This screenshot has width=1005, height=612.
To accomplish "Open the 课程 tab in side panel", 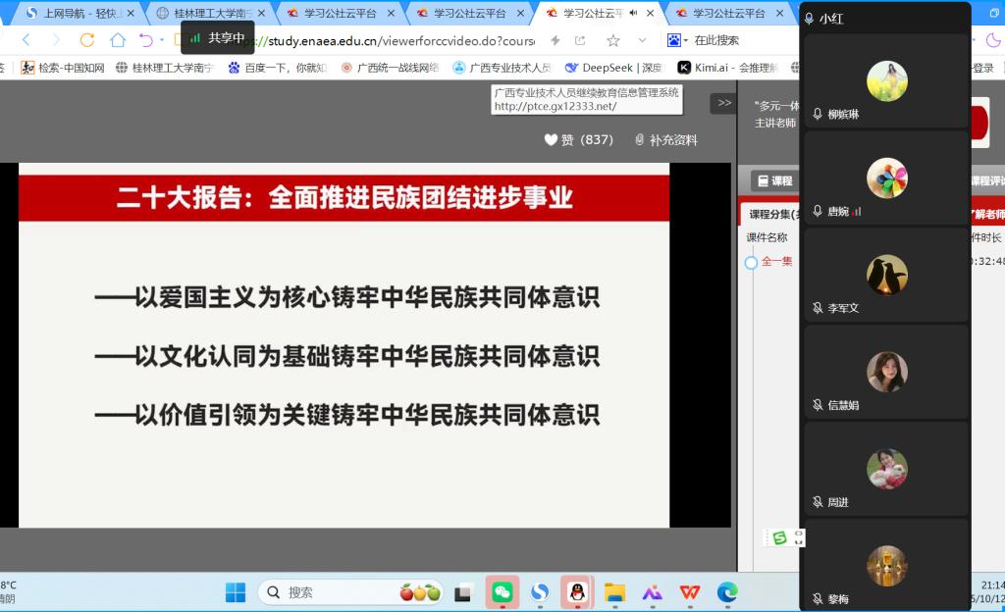I will tap(773, 181).
